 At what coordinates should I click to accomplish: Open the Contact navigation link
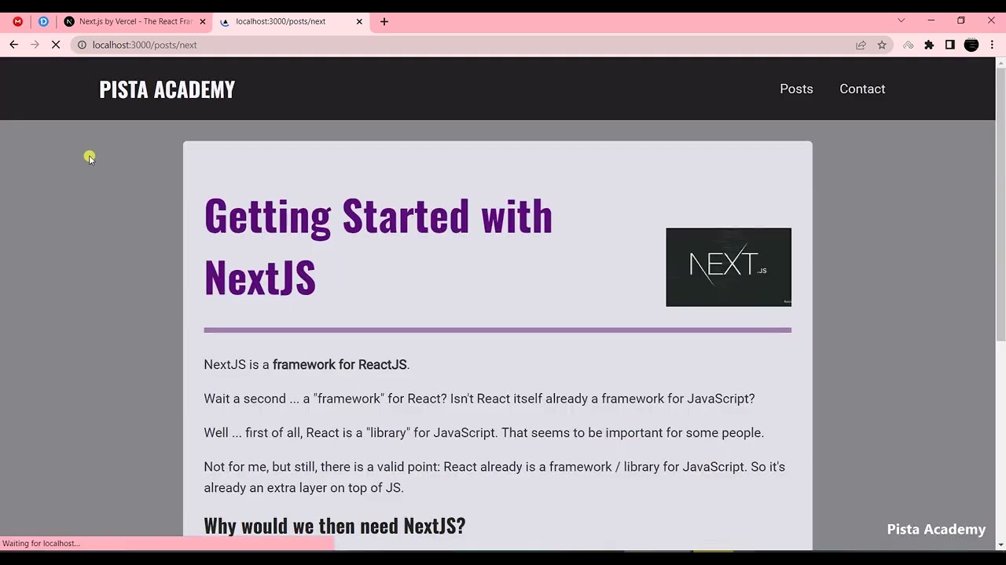(862, 89)
